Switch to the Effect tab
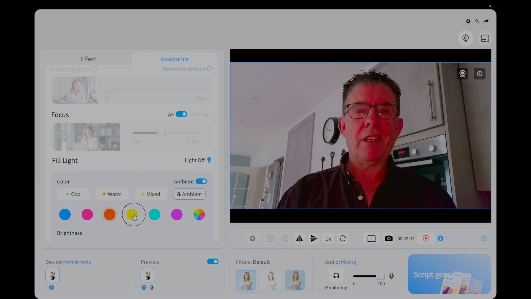 pos(88,59)
